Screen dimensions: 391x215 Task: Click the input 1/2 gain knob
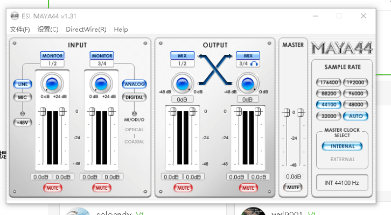point(52,83)
